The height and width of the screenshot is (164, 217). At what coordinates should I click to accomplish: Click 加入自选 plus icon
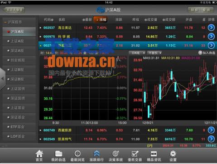click(x=200, y=53)
